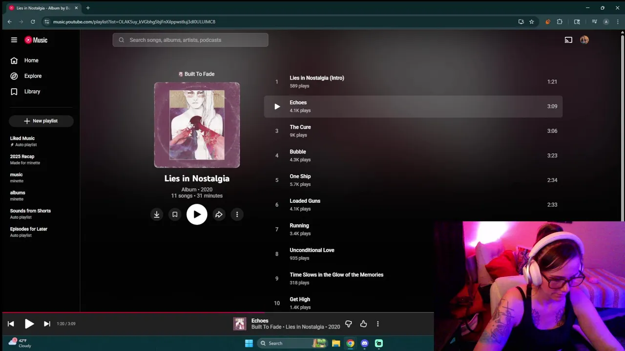Go back in browser
Viewport: 625px width, 351px height.
point(9,21)
